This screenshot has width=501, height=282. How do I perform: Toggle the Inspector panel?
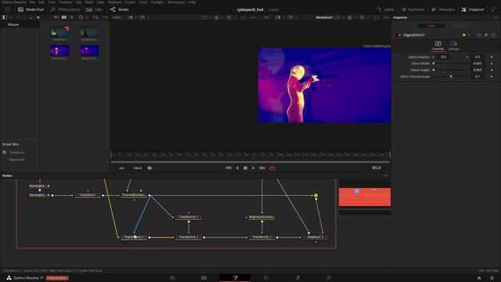click(x=473, y=9)
